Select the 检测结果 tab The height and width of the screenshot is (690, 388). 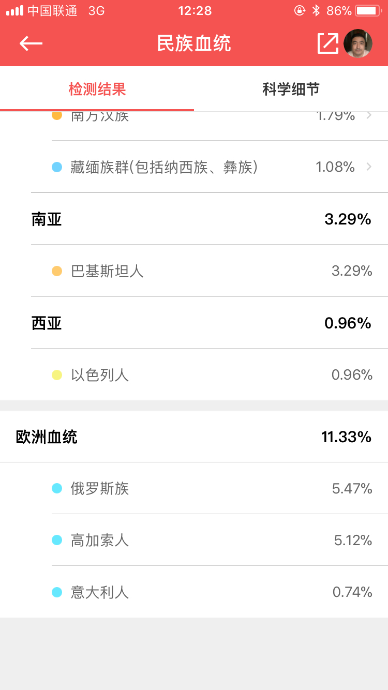97,89
